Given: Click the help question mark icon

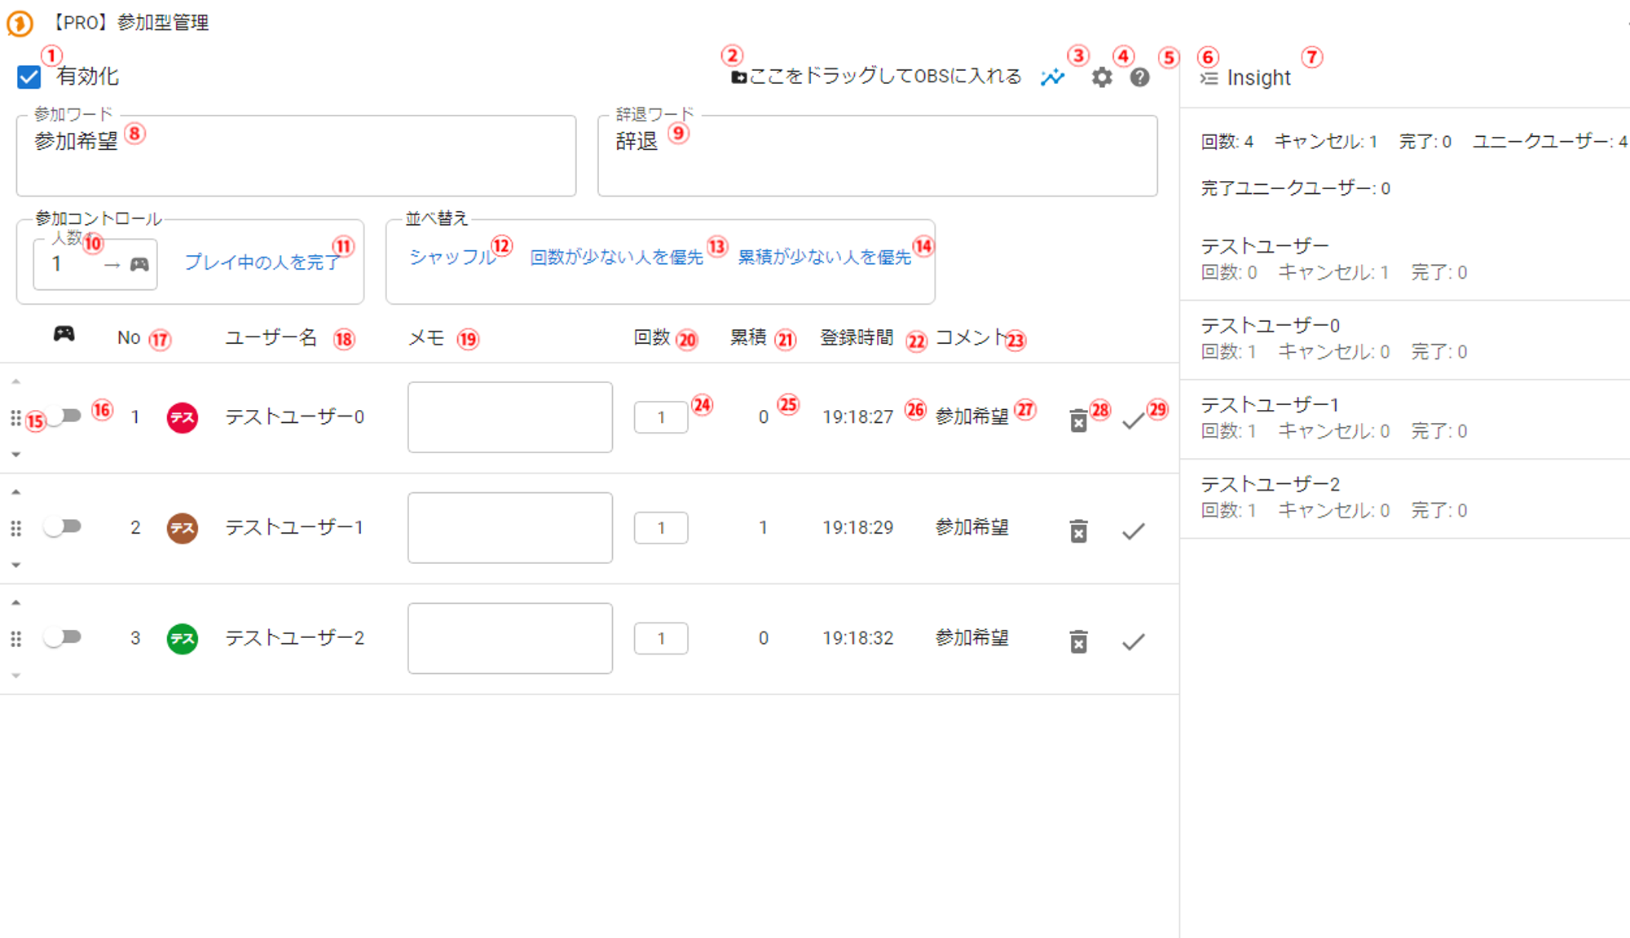Looking at the screenshot, I should click(x=1139, y=77).
